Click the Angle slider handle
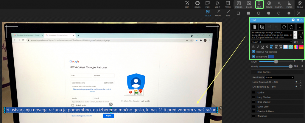Viewport: 305px width, 123px height. tap(276, 61)
